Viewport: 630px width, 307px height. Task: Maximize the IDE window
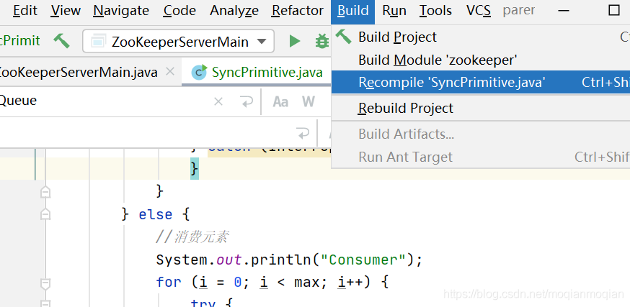(613, 10)
